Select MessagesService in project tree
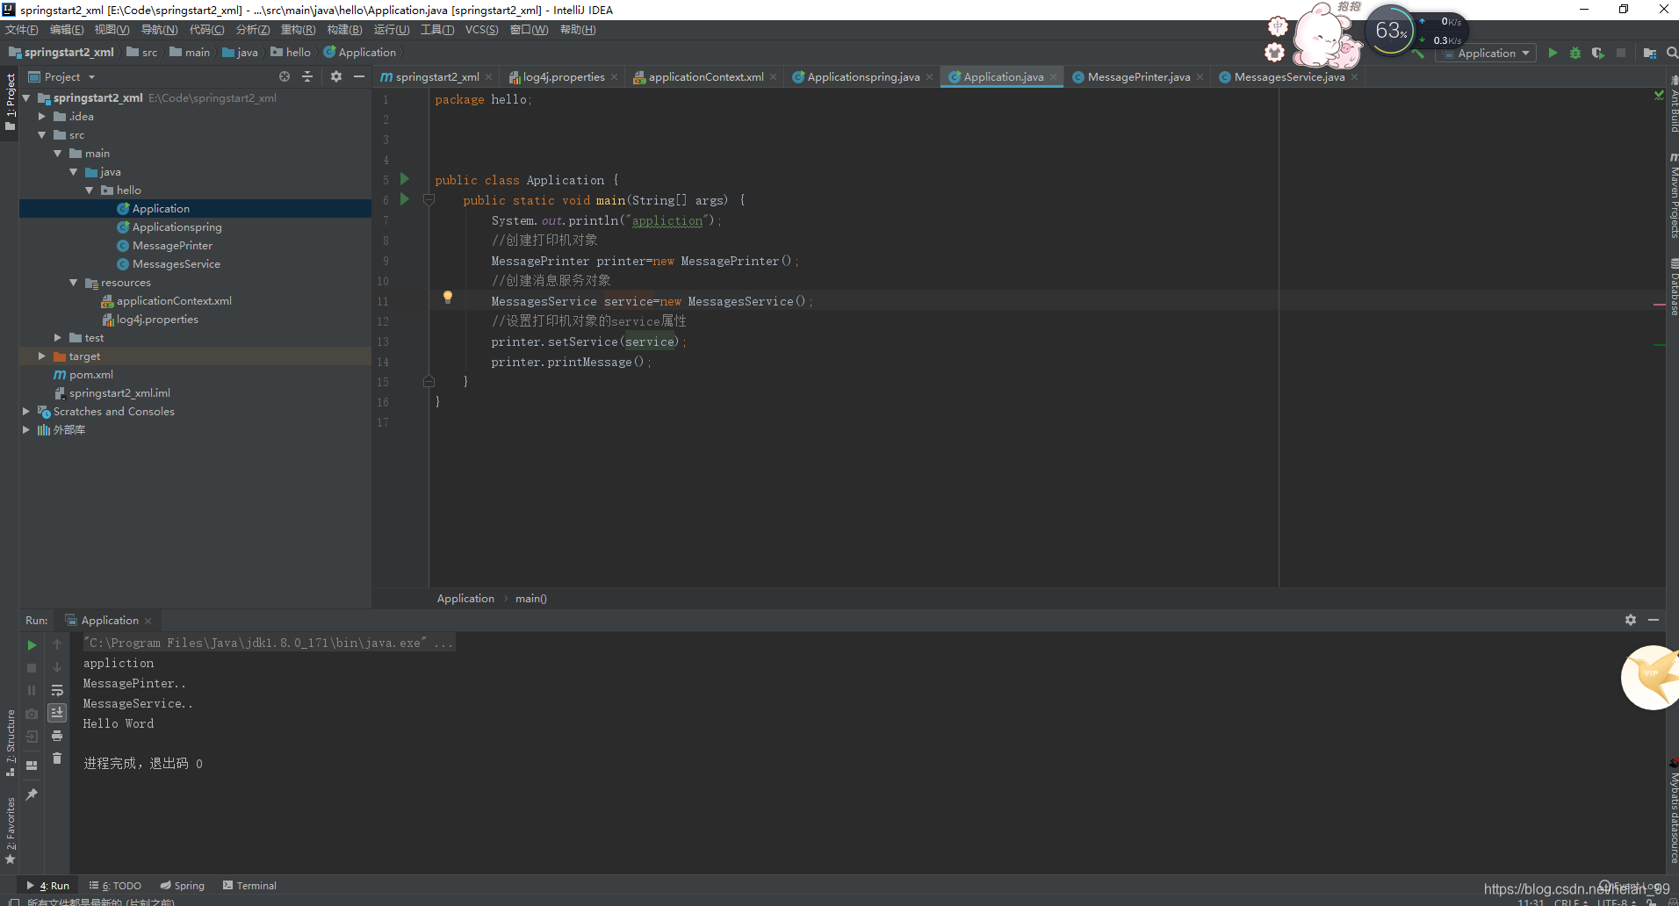The height and width of the screenshot is (906, 1679). (176, 264)
